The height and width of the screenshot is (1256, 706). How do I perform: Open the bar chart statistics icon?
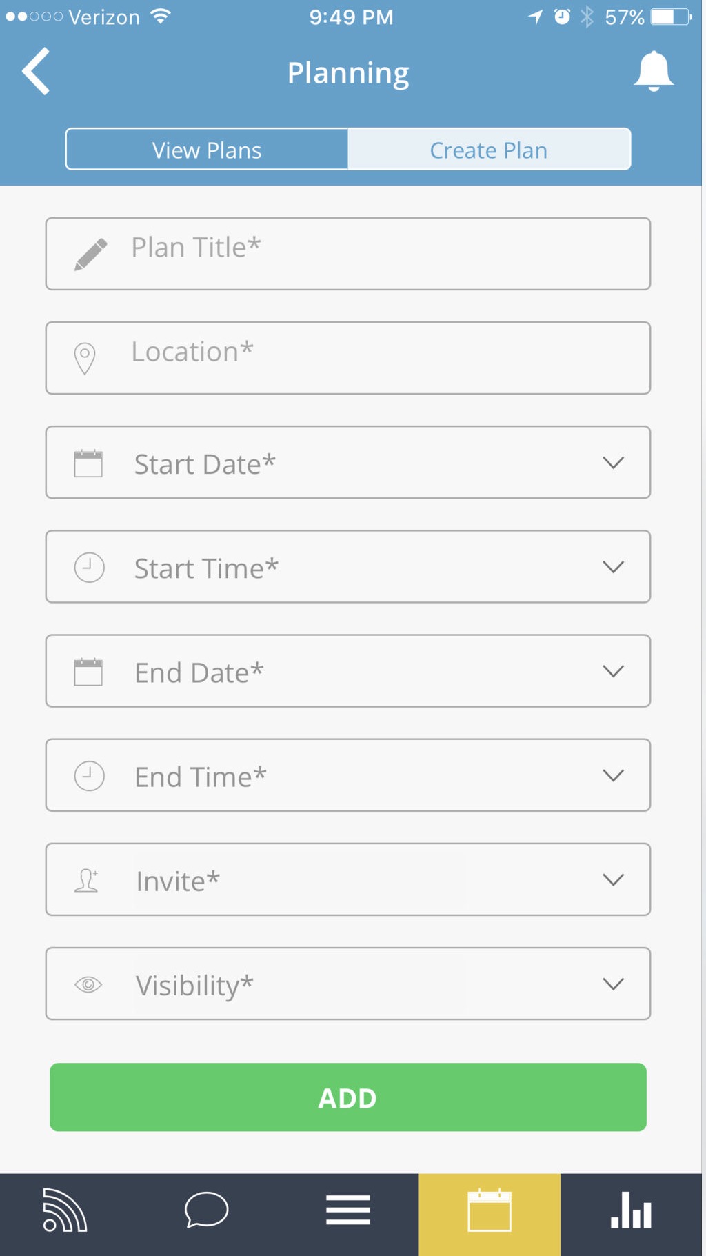[x=631, y=1210]
